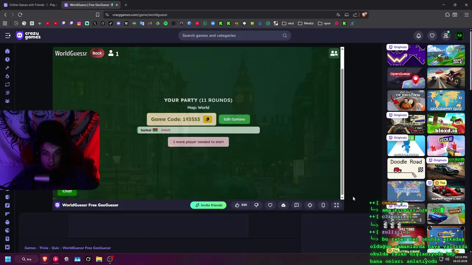Click the Trivia breadcrumb link
Viewport: 472px width, 265px height.
pos(44,248)
